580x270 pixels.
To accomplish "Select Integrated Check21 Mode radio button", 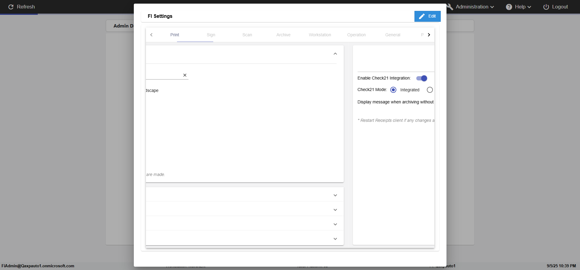I will click(393, 90).
